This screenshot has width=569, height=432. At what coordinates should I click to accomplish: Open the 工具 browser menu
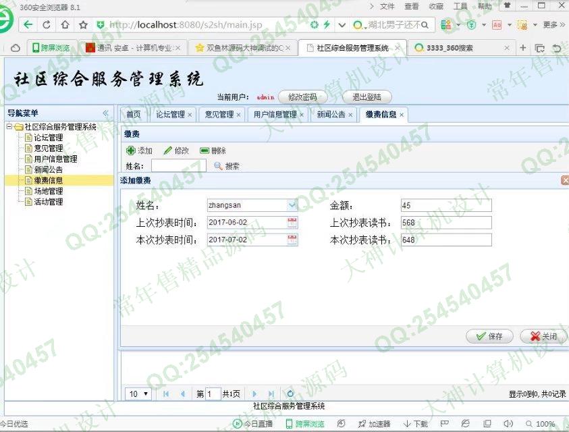click(x=460, y=7)
